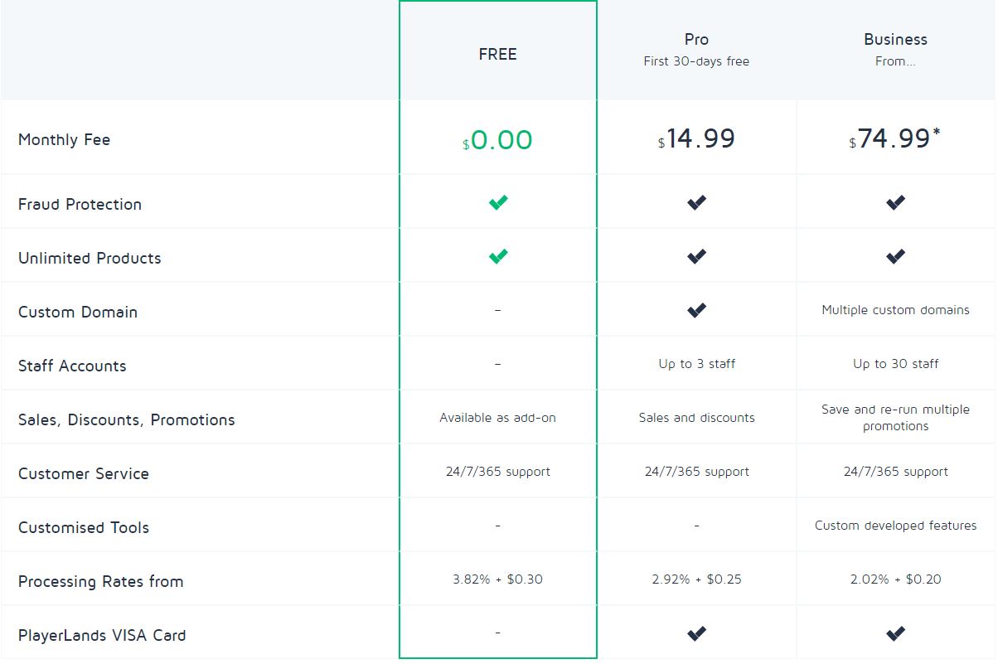Viewport: 998px width, 669px height.
Task: Click the $74.99 Business monthly price
Action: (895, 138)
